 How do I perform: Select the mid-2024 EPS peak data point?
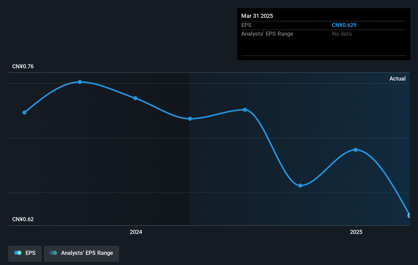coord(245,110)
